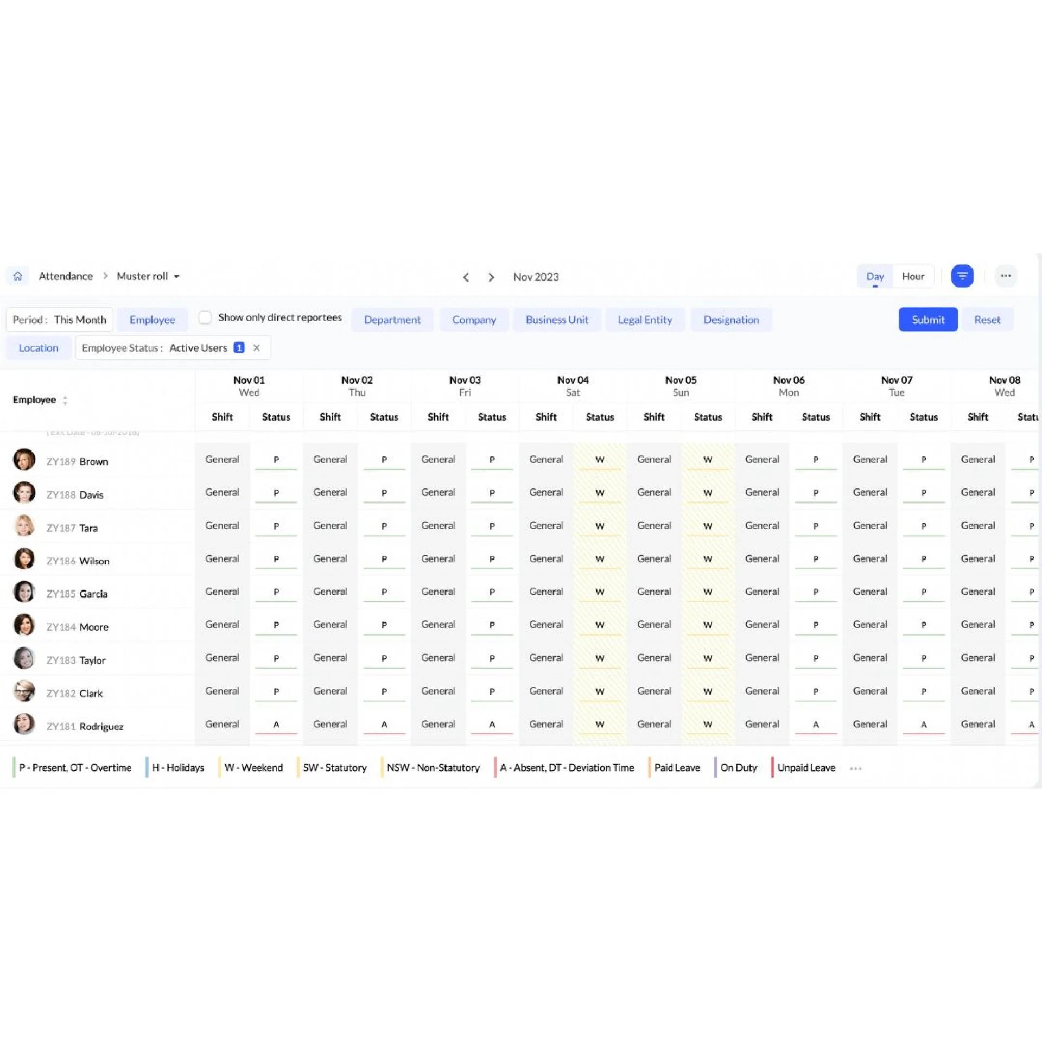Screen dimensions: 1042x1042
Task: Click Rodriguez's Nov 01 absent status cell
Action: coord(276,725)
